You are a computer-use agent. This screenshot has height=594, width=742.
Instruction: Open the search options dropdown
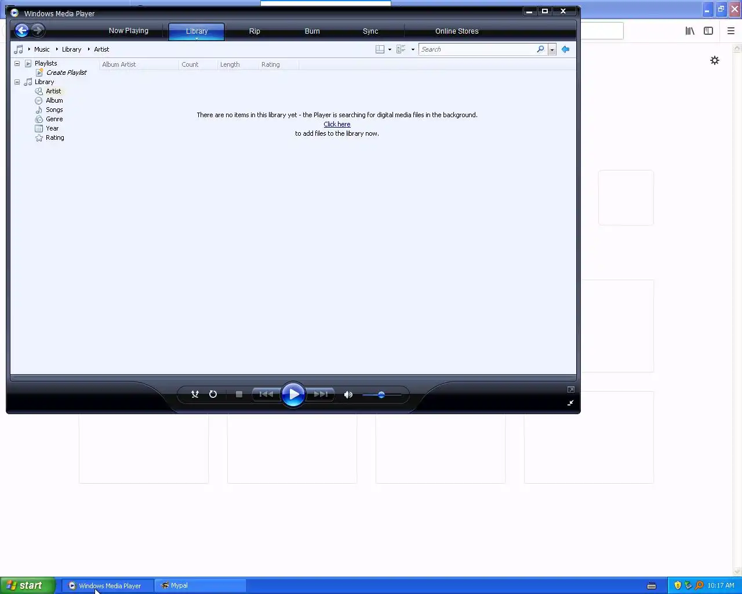tap(552, 50)
